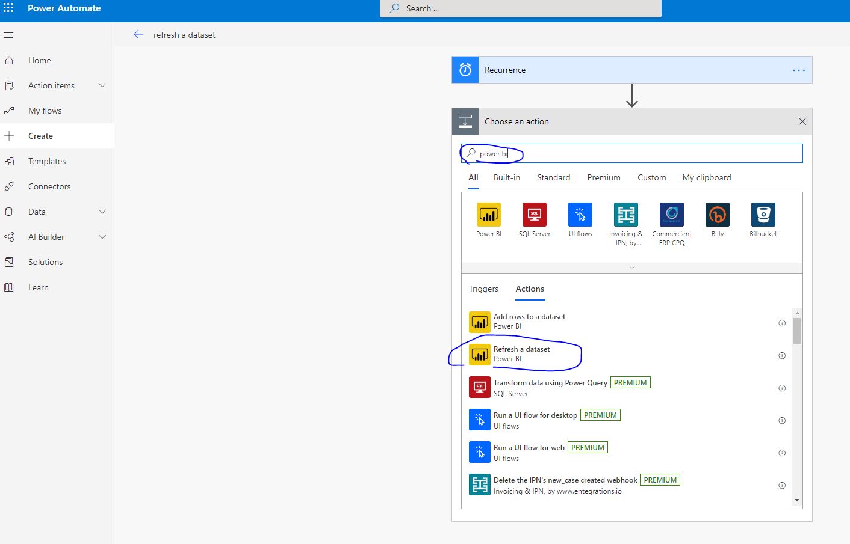Show info for Run a UI flow for desktop
850x544 pixels.
point(782,420)
